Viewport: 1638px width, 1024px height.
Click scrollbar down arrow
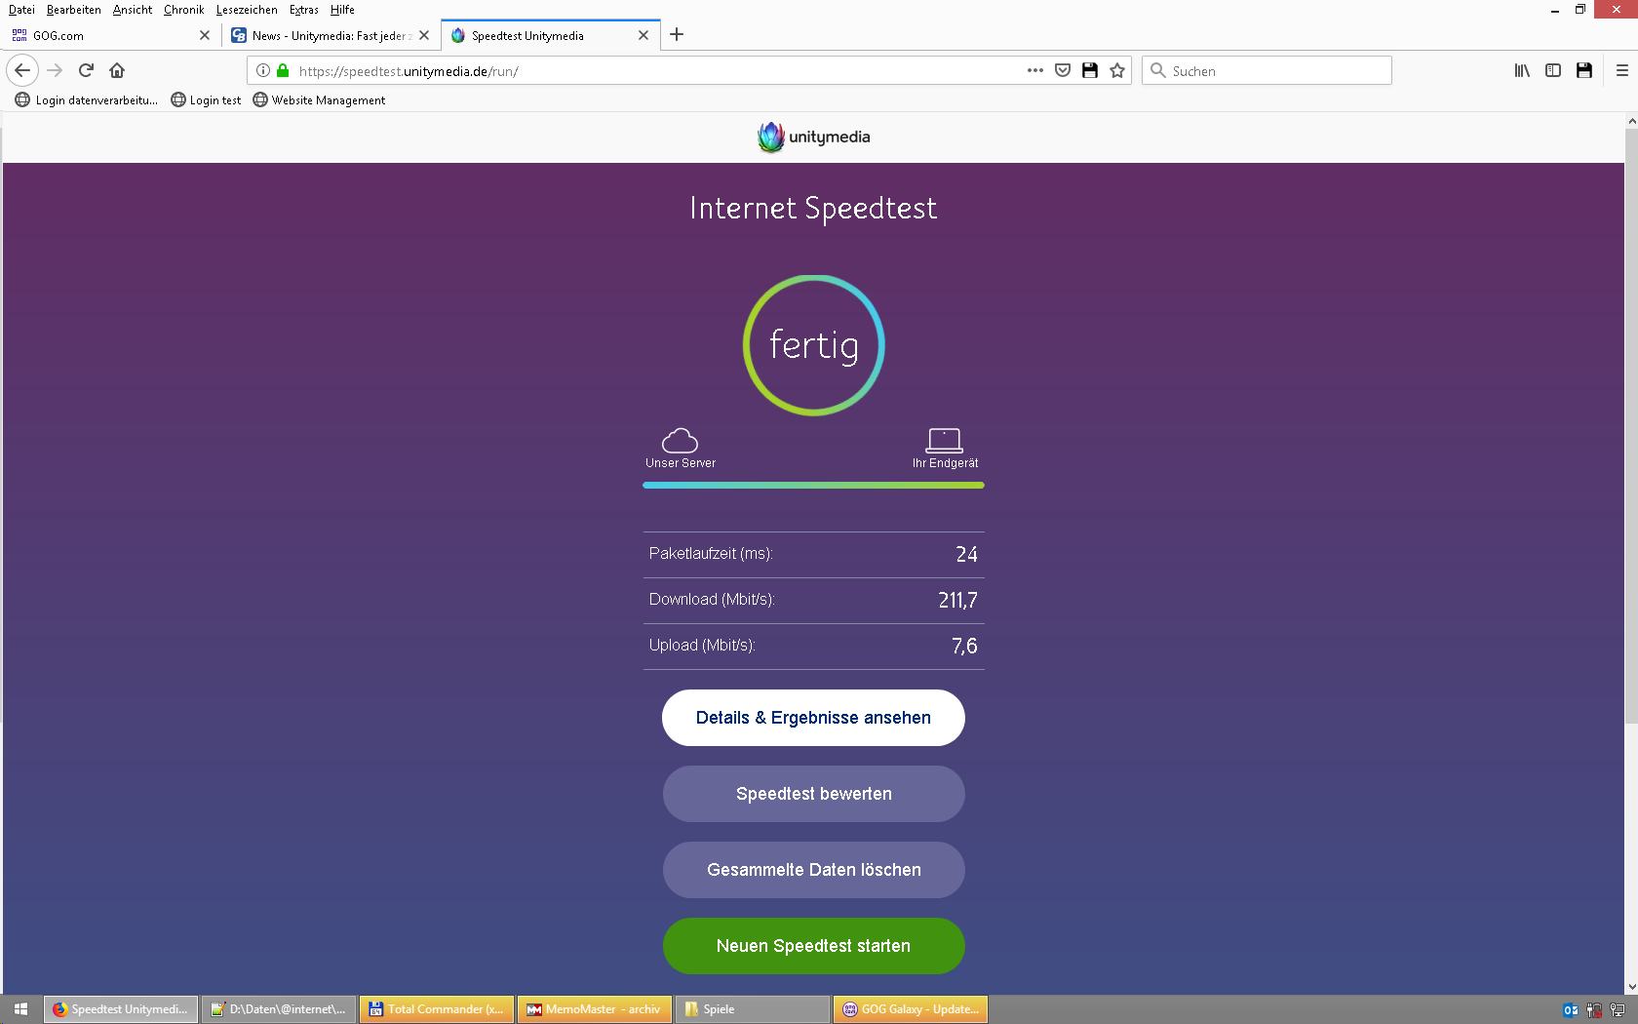click(1631, 986)
